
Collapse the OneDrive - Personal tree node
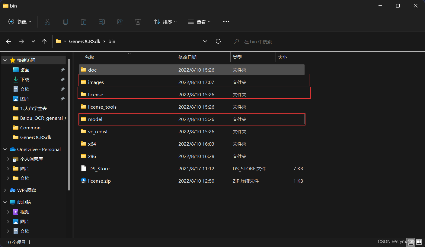pyautogui.click(x=5, y=150)
